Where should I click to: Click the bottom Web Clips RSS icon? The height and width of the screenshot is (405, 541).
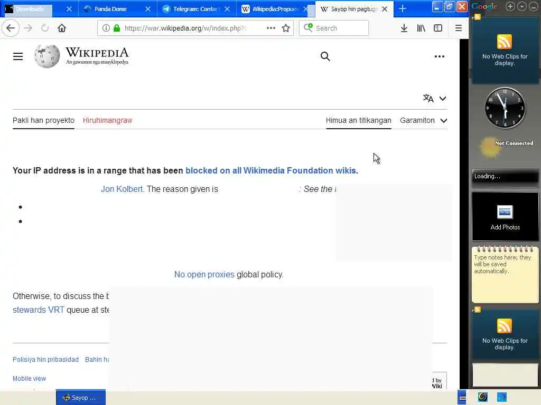(x=505, y=326)
